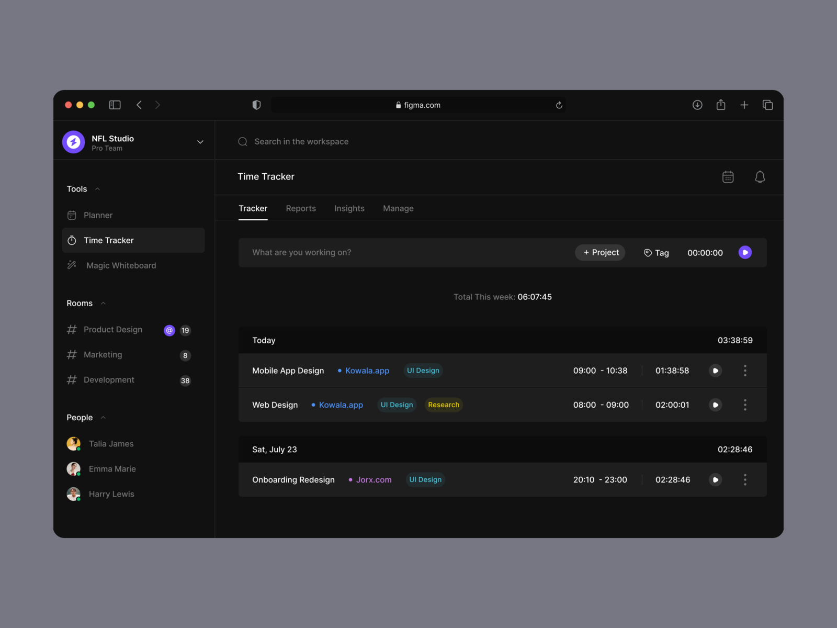Screen dimensions: 837x628
Task: Expand the NFL Studio workspace switcher
Action: 200,141
